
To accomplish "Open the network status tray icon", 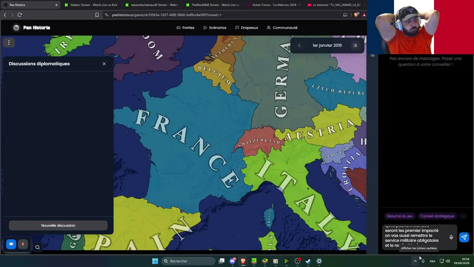I will click(x=441, y=261).
